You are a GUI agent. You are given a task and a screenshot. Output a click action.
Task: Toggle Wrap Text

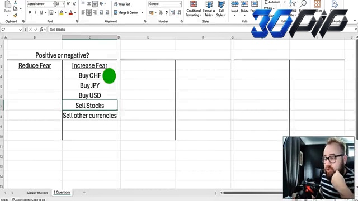[122, 4]
